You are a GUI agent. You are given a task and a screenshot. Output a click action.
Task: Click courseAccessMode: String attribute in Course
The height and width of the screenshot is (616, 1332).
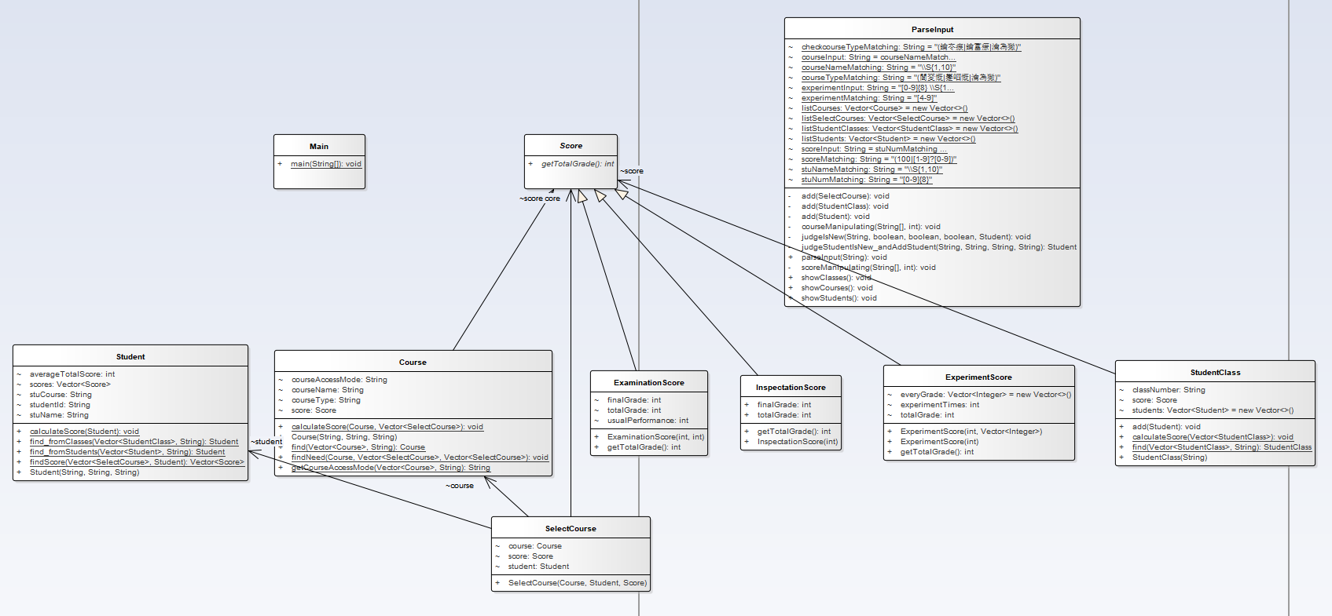pos(339,379)
